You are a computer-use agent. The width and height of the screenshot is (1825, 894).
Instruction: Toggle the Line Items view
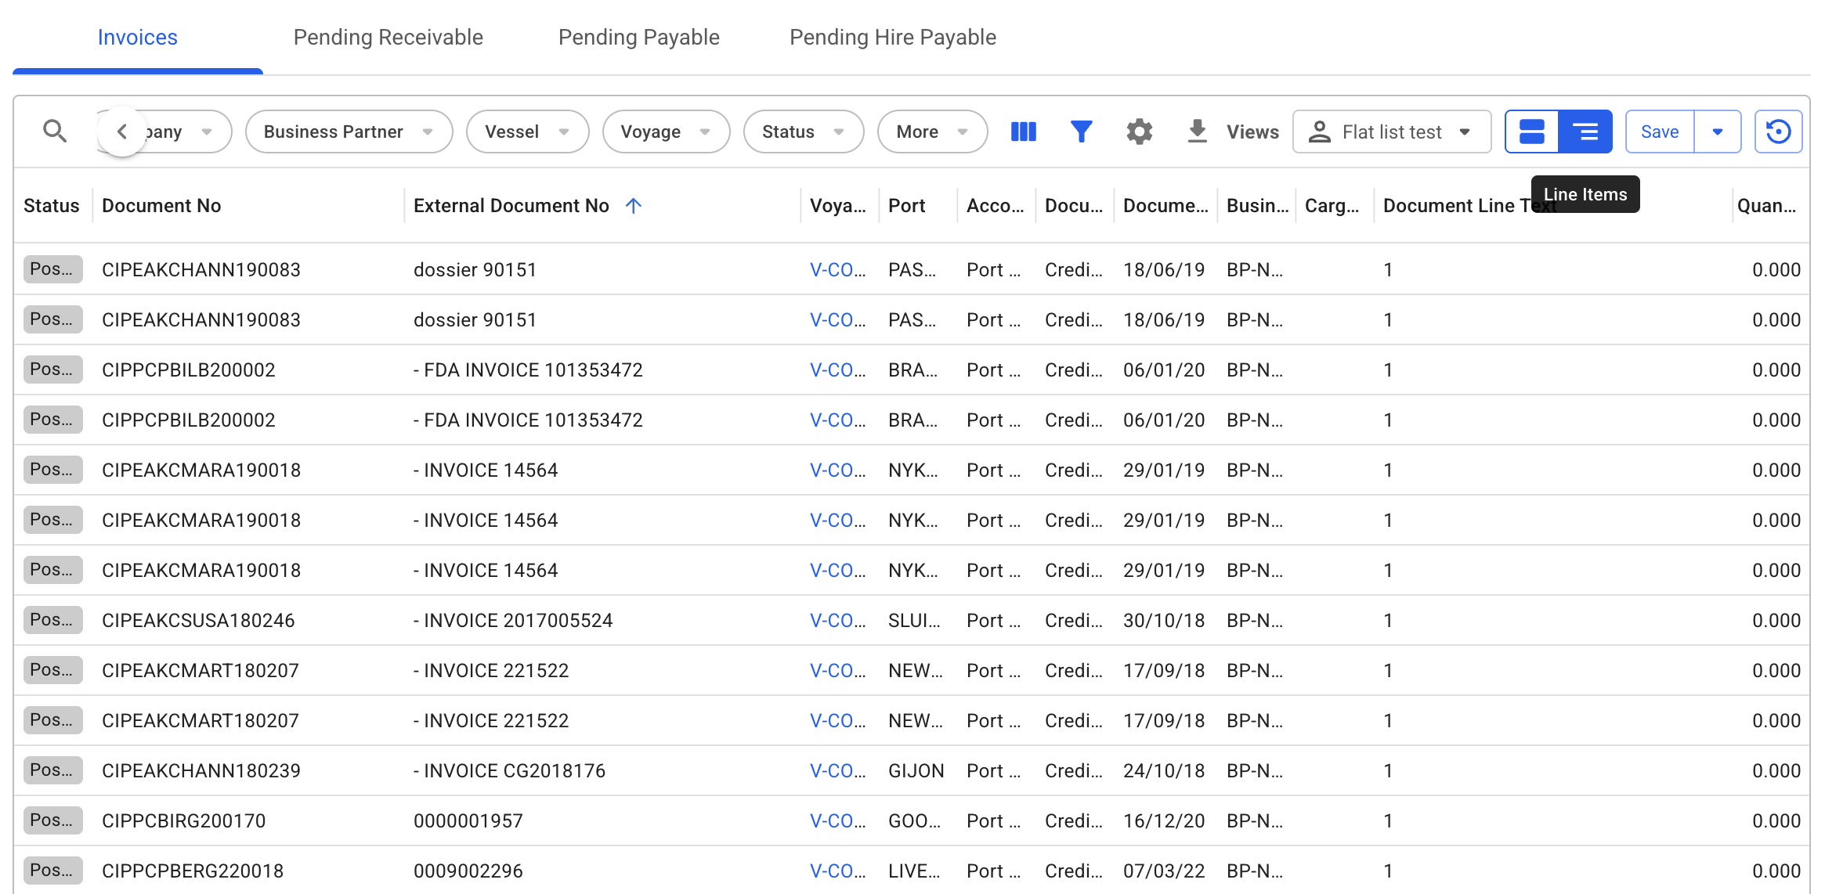[1585, 132]
